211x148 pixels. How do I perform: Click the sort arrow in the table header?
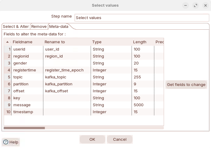[7, 42]
